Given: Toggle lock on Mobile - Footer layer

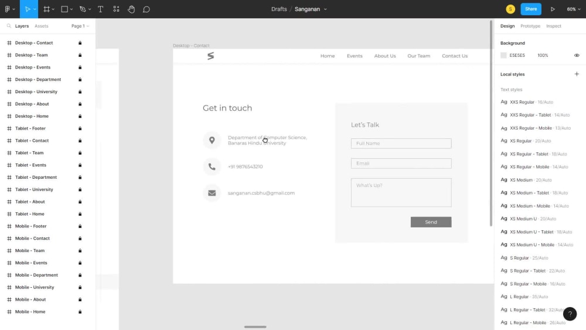Looking at the screenshot, I should (x=80, y=226).
